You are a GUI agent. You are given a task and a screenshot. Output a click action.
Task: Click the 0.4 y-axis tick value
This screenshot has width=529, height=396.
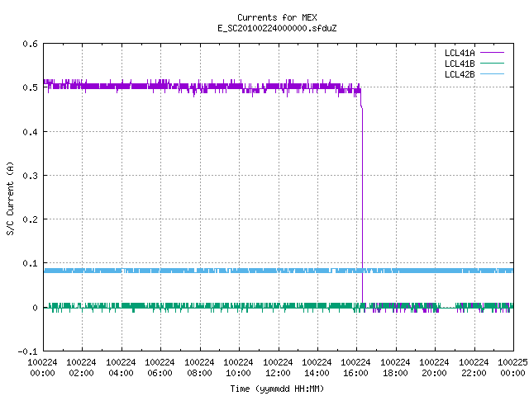[x=30, y=132]
